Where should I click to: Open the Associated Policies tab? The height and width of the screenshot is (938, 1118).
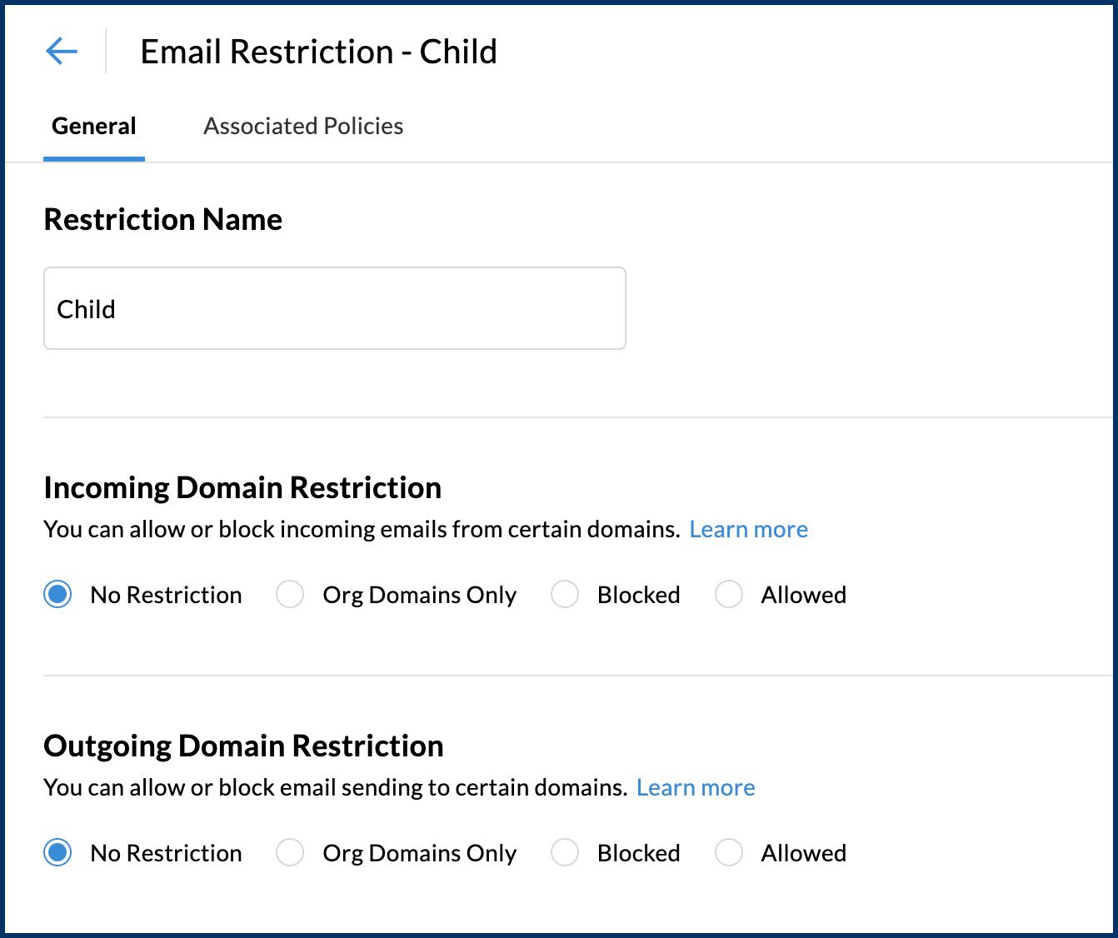tap(303, 127)
